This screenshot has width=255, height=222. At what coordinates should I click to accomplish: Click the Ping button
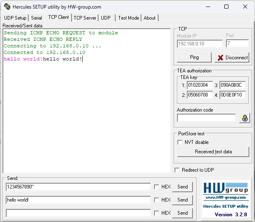195,57
